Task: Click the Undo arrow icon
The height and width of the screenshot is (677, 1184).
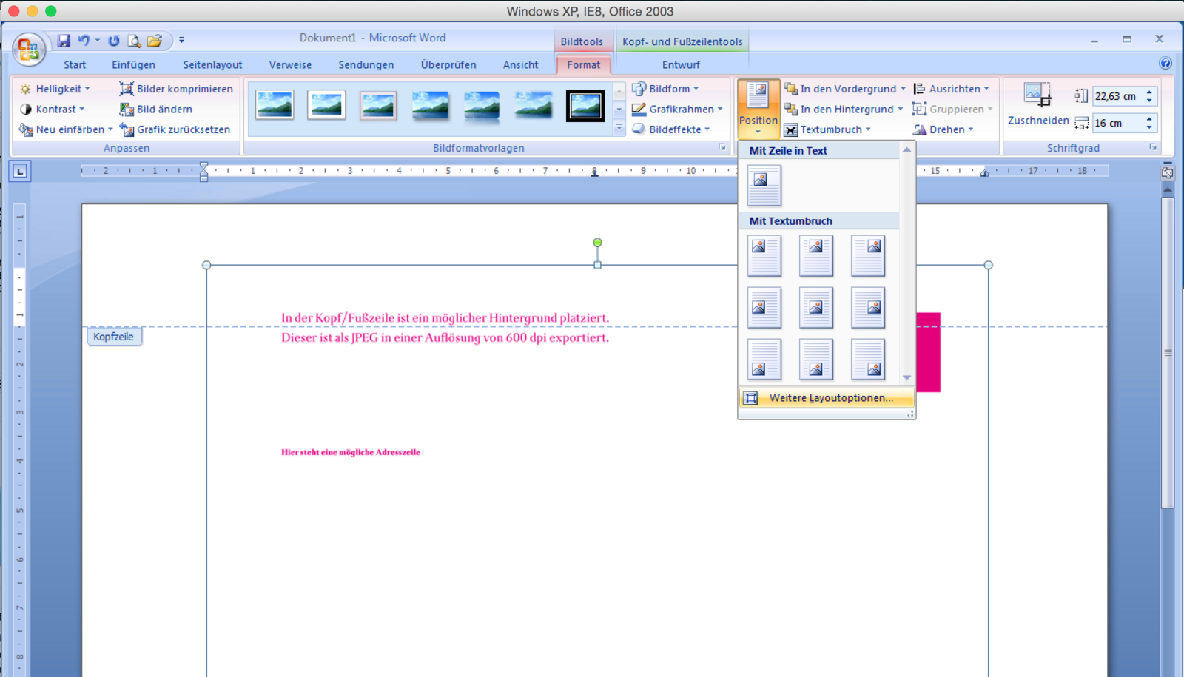Action: pyautogui.click(x=84, y=41)
